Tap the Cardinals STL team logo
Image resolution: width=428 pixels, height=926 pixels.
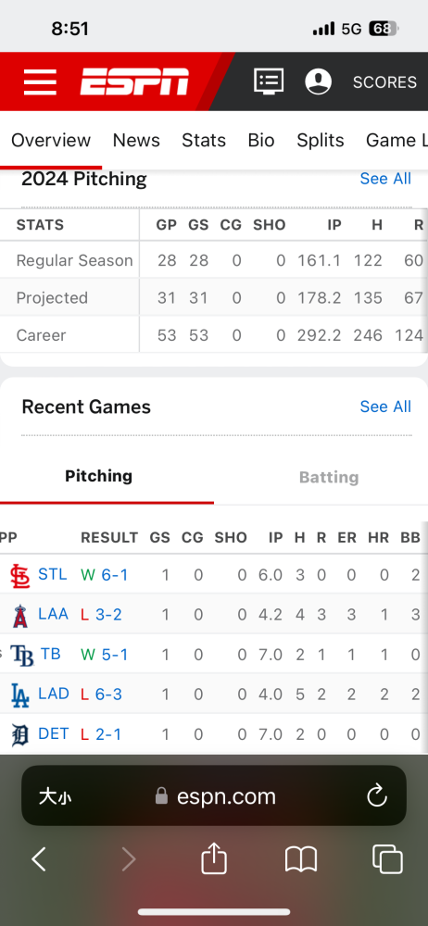20,575
